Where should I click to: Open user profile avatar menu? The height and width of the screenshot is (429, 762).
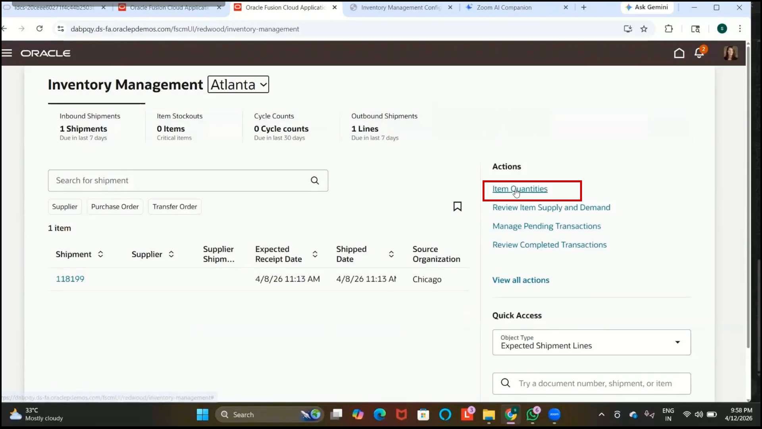(730, 53)
